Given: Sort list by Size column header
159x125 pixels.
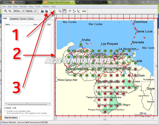Looking at the screenshot, I should 46,24.
